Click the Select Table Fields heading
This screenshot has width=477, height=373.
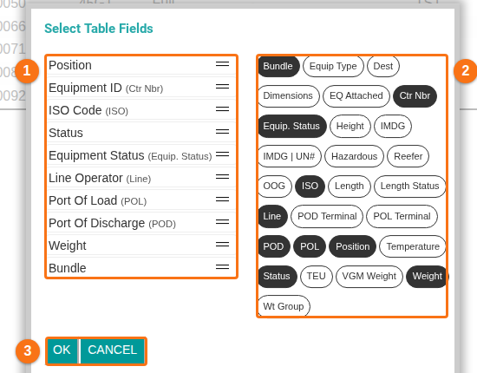pyautogui.click(x=99, y=29)
